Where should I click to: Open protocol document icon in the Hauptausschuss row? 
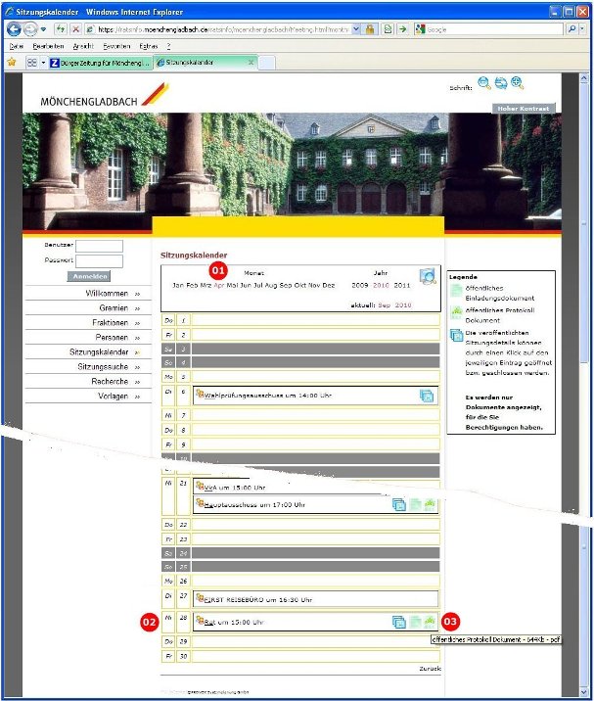click(430, 504)
